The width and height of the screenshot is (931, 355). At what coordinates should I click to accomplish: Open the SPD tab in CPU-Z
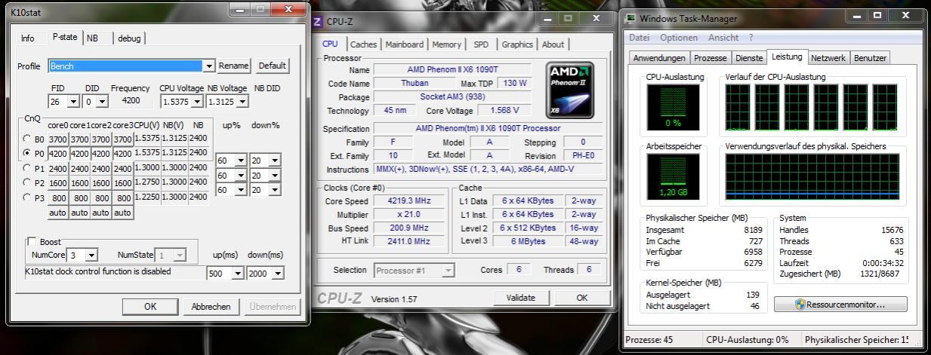(x=481, y=44)
